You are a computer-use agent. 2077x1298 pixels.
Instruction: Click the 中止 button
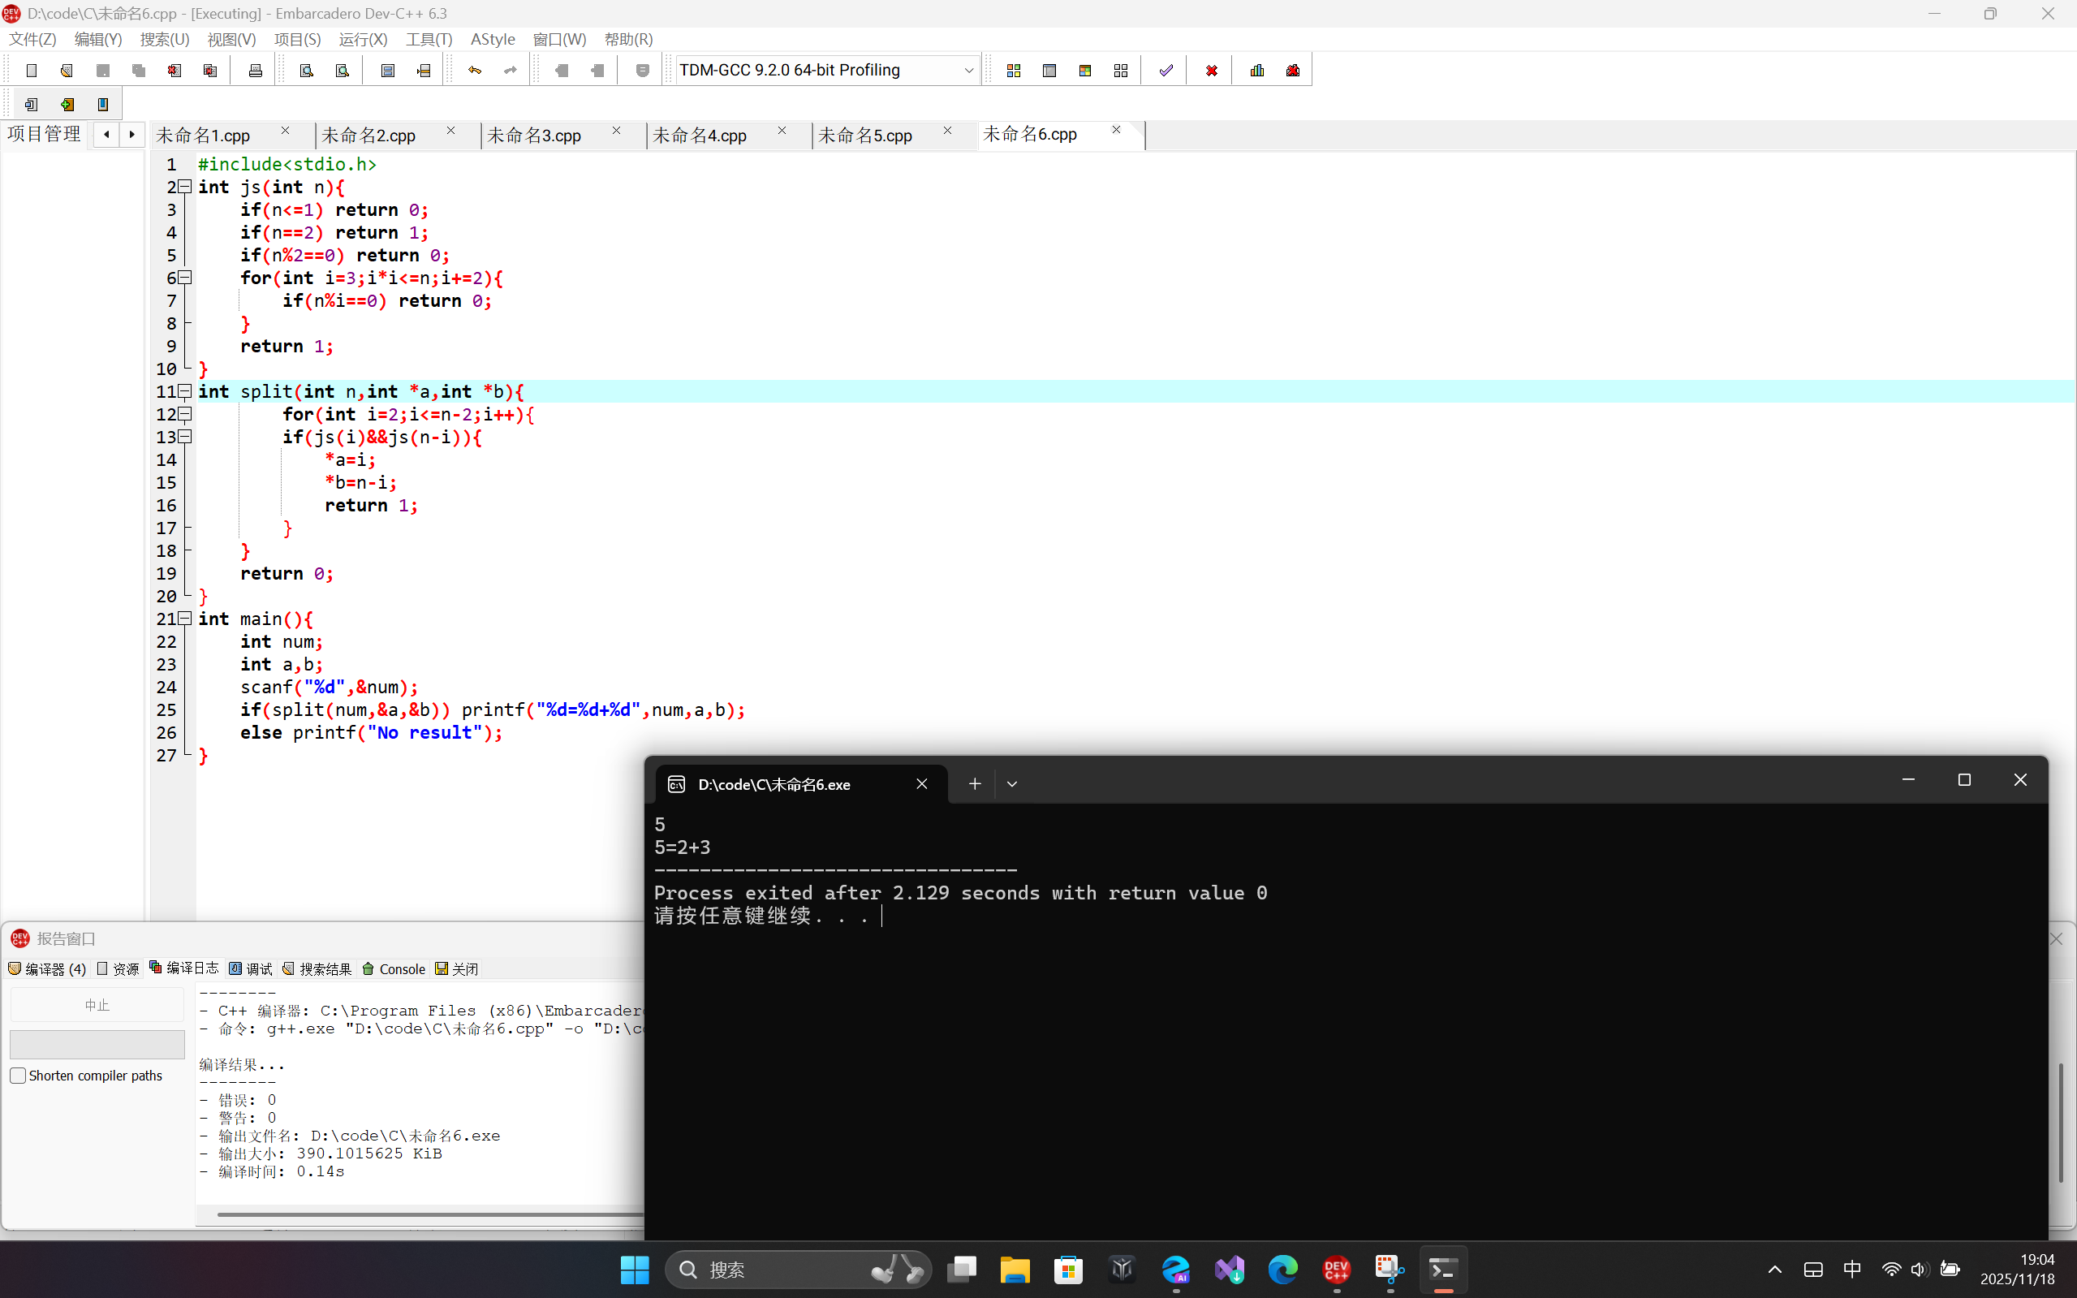point(97,1004)
